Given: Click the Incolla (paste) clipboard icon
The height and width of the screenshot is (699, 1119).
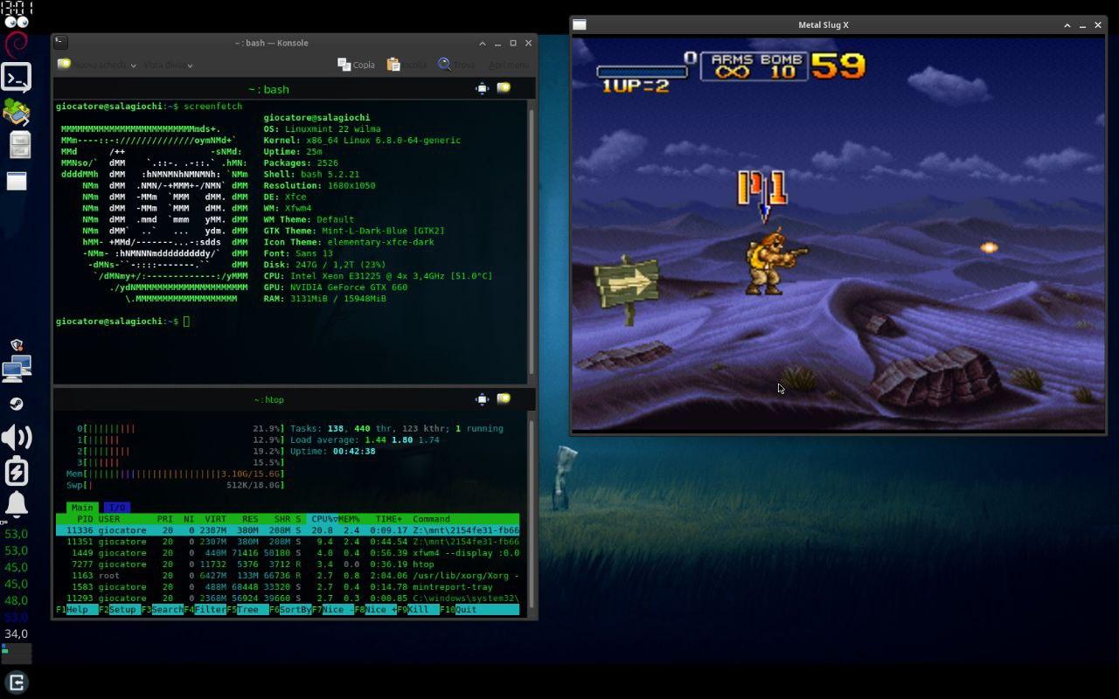Looking at the screenshot, I should (393, 65).
